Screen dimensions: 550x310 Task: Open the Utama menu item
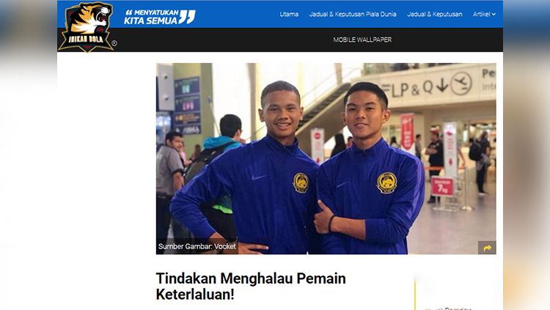pos(289,14)
